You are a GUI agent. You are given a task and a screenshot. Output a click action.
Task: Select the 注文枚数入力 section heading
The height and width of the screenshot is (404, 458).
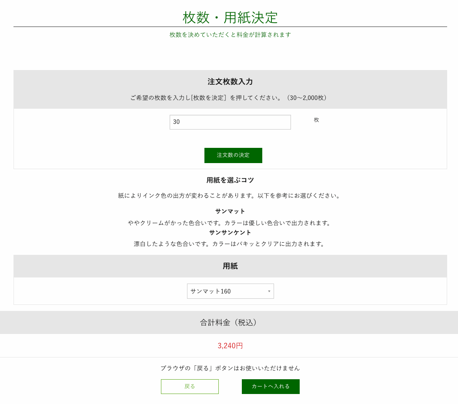tap(230, 82)
